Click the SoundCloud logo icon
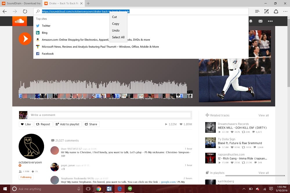Image resolution: width=290 pixels, height=193 pixels. [x=19, y=21]
